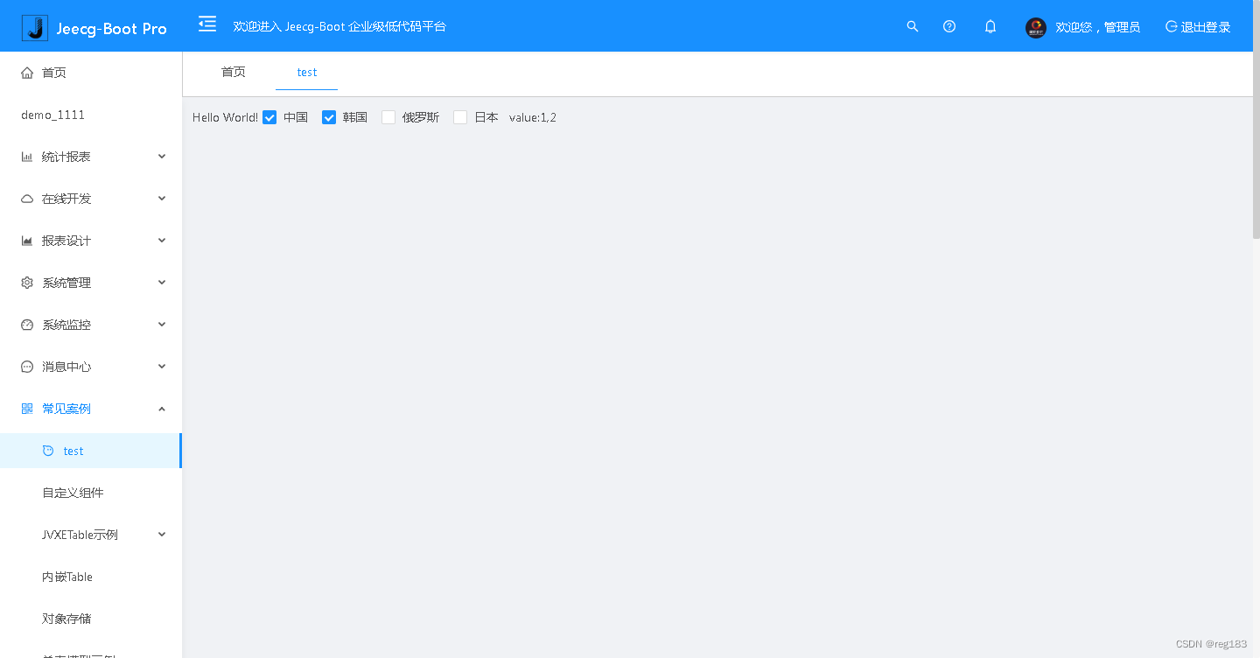Open the help question-mark icon
Viewport: 1260px width, 658px height.
click(x=949, y=26)
